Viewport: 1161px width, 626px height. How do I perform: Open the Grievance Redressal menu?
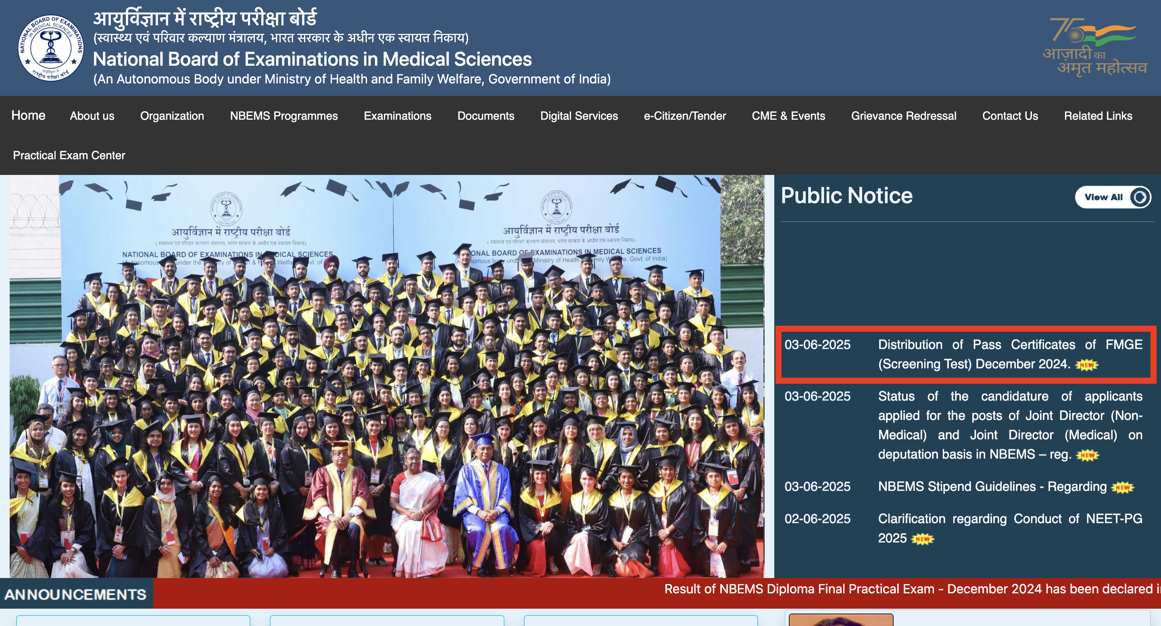(903, 116)
